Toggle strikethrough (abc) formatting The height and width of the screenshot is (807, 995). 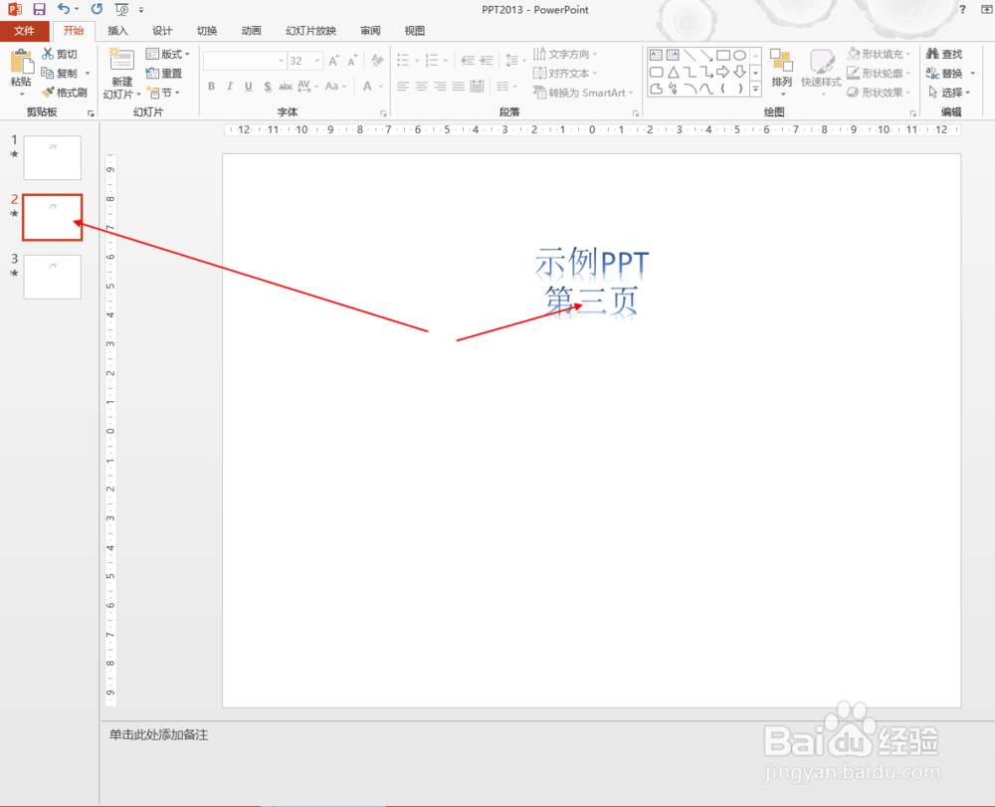(x=286, y=87)
